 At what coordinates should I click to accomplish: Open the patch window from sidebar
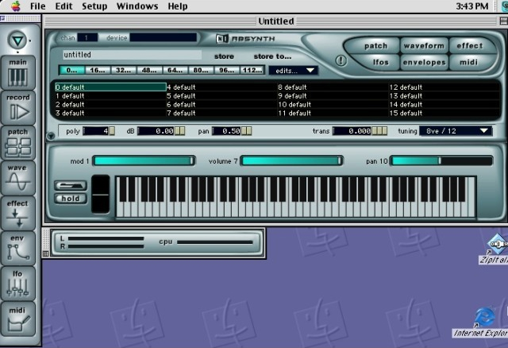pyautogui.click(x=17, y=143)
